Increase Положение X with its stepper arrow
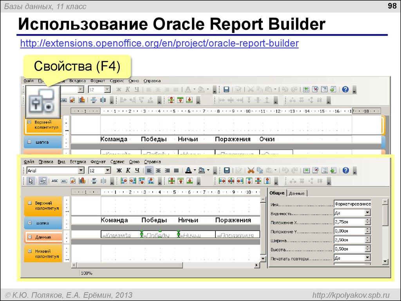Viewport: 401px width, 301px height. 367,220
